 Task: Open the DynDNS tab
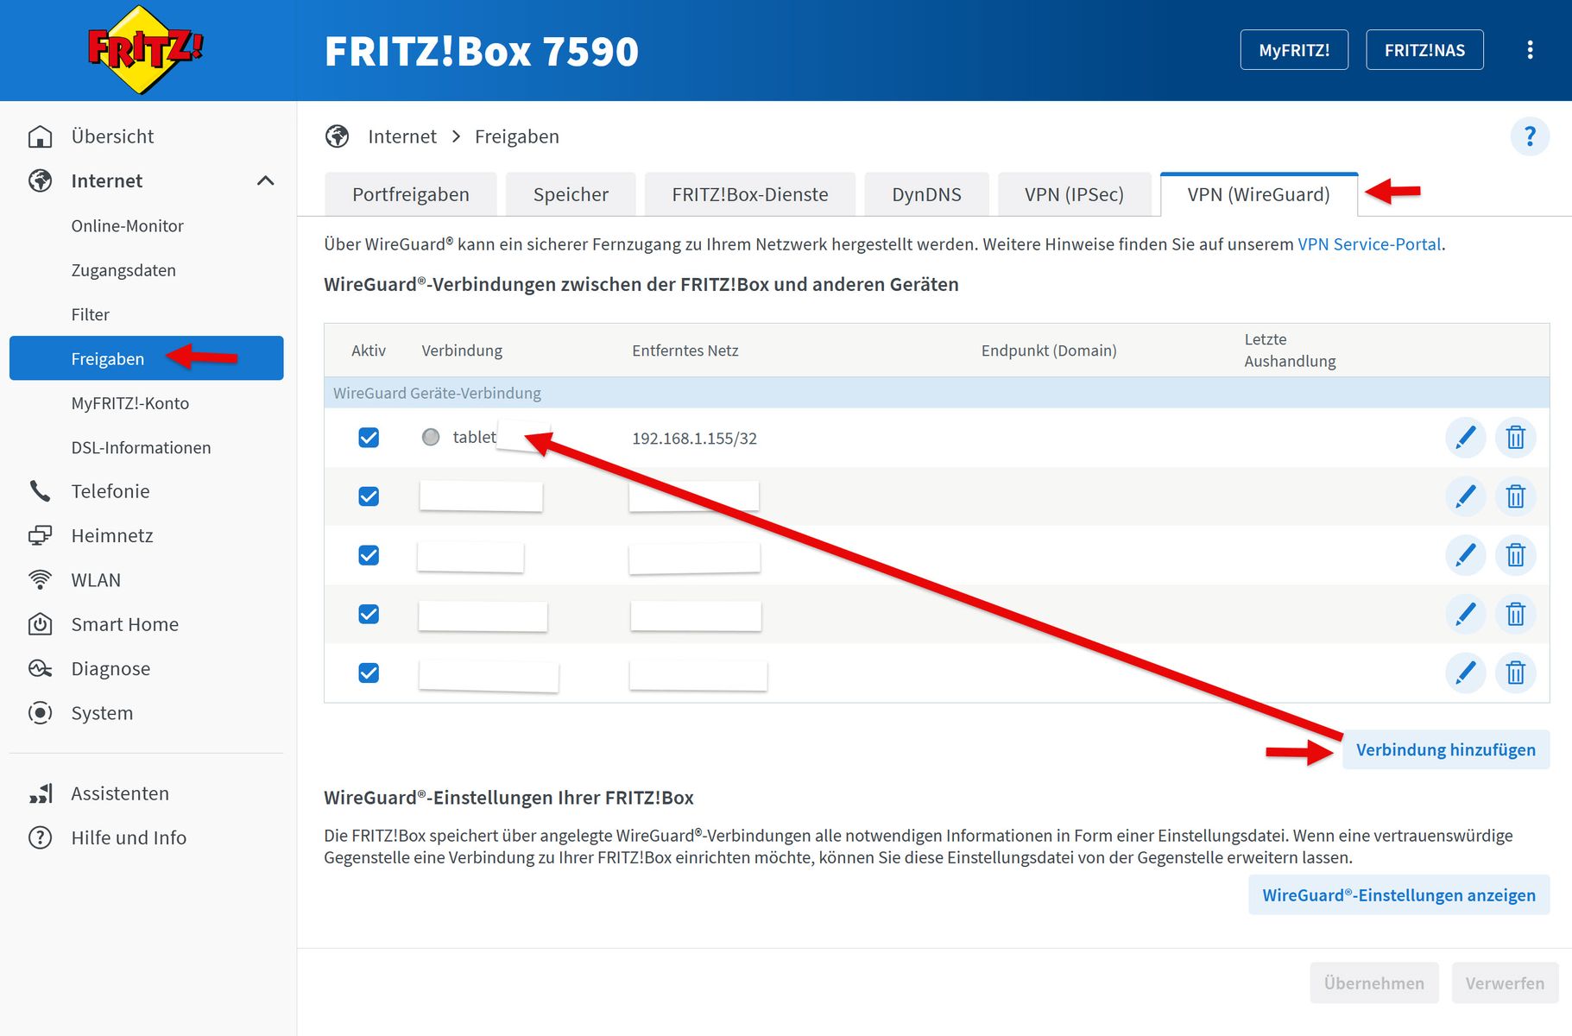point(926,194)
